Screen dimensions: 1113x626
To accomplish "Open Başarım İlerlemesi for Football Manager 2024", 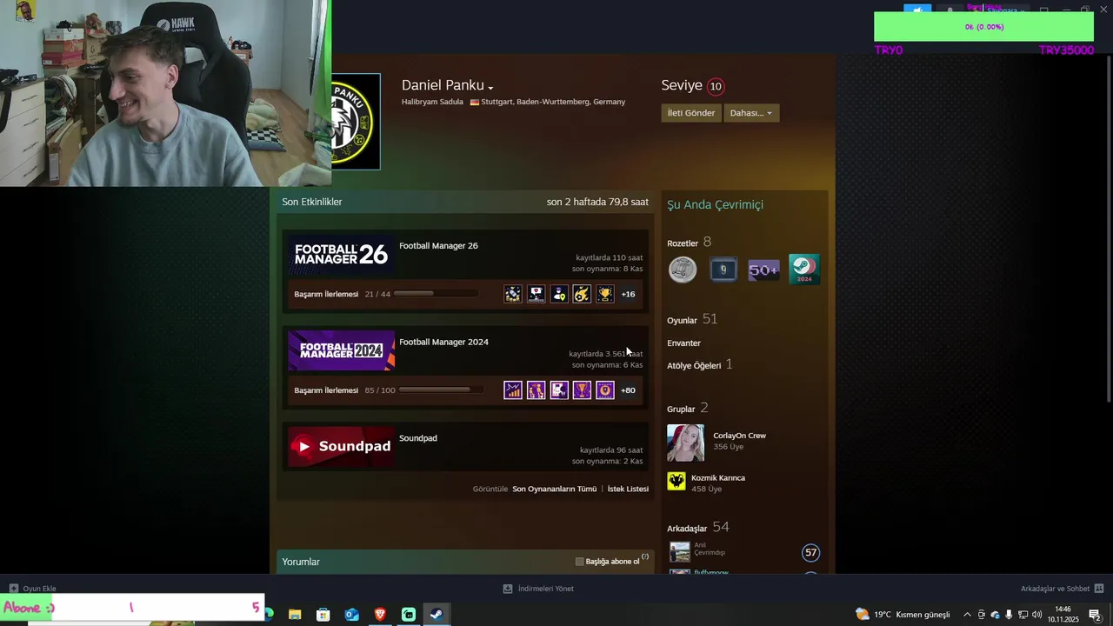I will pos(326,390).
